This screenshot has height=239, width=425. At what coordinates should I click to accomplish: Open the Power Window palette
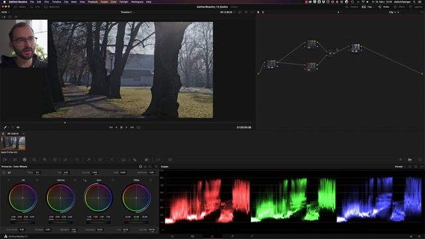(100, 160)
